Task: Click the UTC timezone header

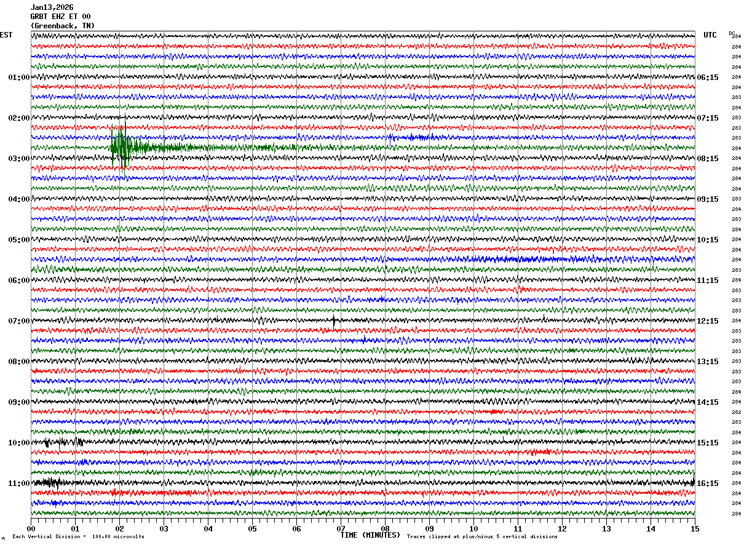Action: point(710,35)
